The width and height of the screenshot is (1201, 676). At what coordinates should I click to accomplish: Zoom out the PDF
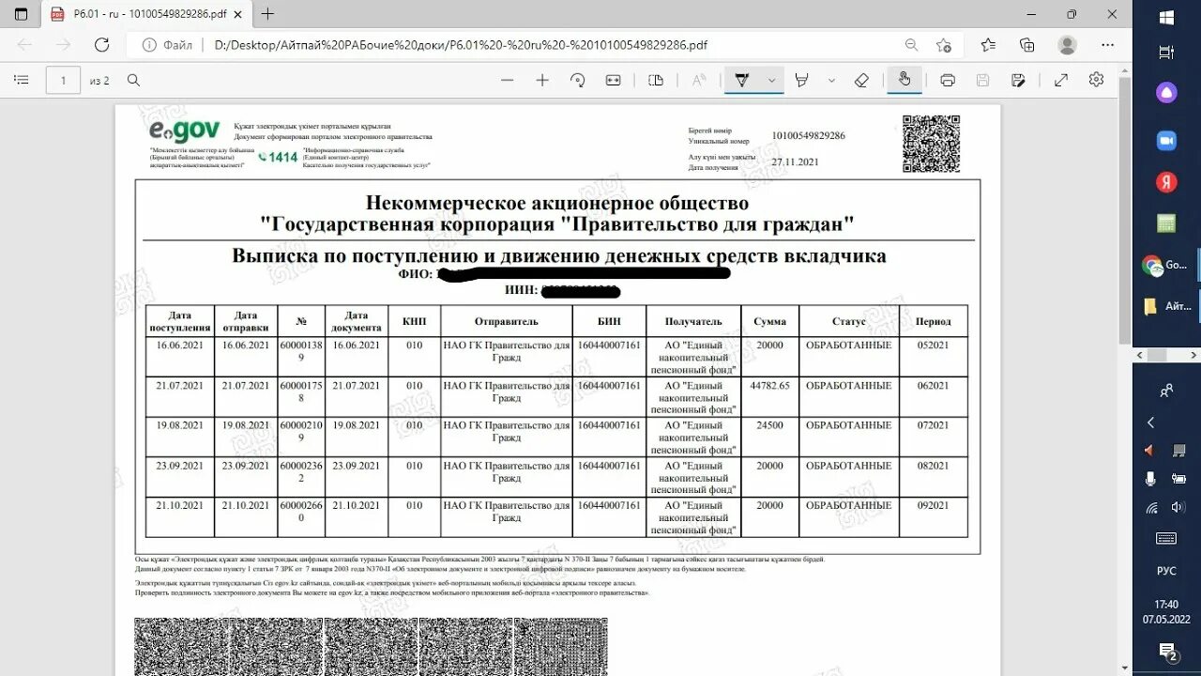[x=508, y=80]
